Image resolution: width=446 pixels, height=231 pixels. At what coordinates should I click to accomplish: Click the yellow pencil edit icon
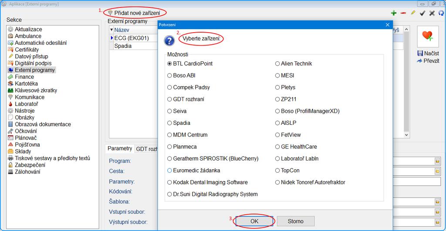point(413,13)
